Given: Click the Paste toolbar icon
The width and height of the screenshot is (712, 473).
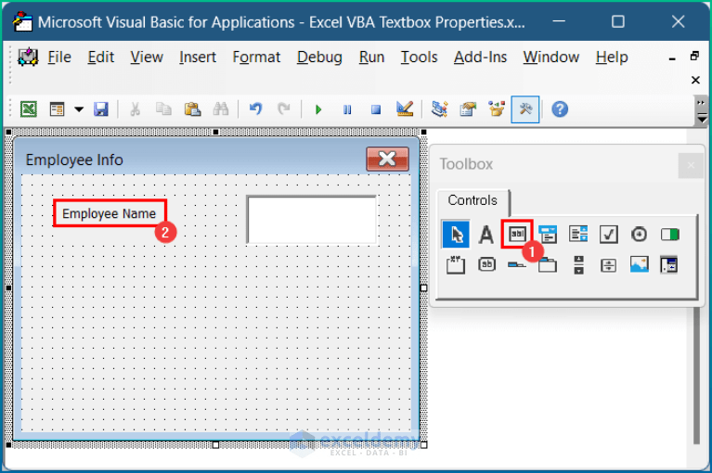Looking at the screenshot, I should [192, 109].
